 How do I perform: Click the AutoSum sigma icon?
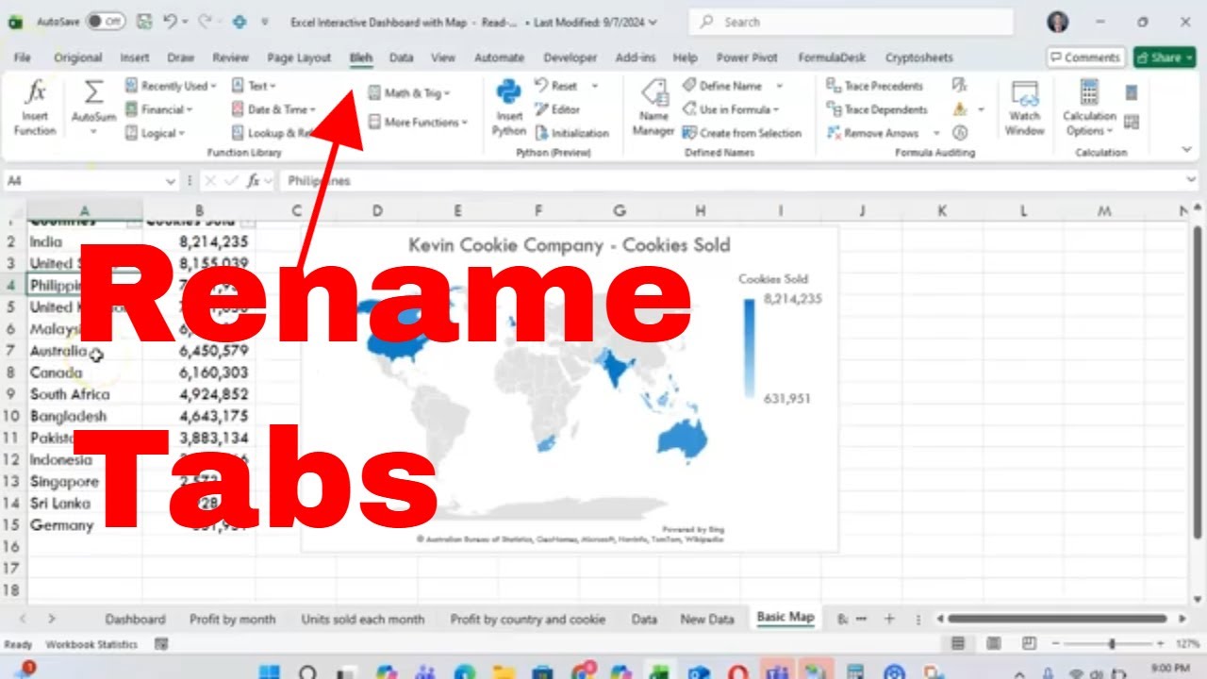click(93, 92)
